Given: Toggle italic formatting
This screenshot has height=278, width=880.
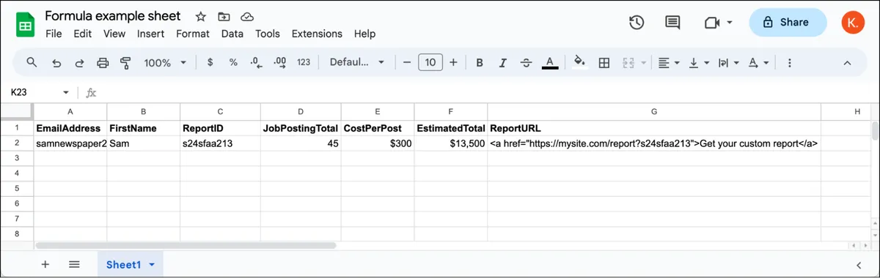Looking at the screenshot, I should tap(502, 63).
